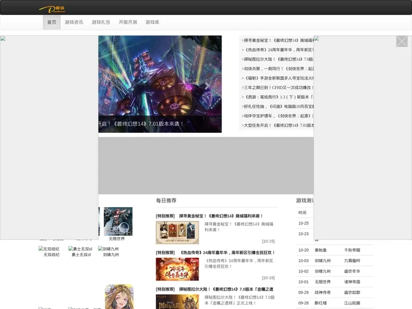The width and height of the screenshot is (412, 309).
Task: Click 剑啸九州 in the 10-03 row
Action: pyautogui.click(x=323, y=261)
